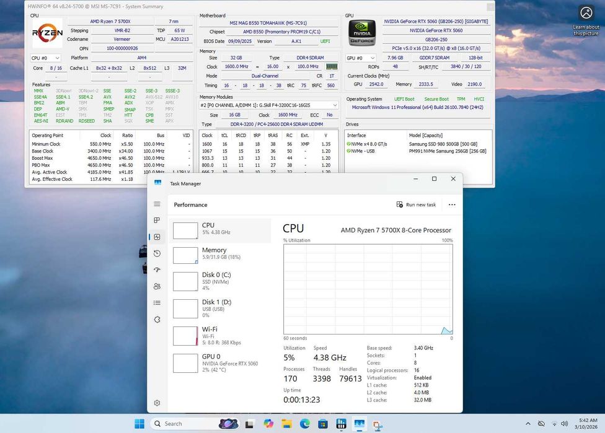Select GPU 0 performance item
This screenshot has width=605, height=433.
[x=220, y=363]
